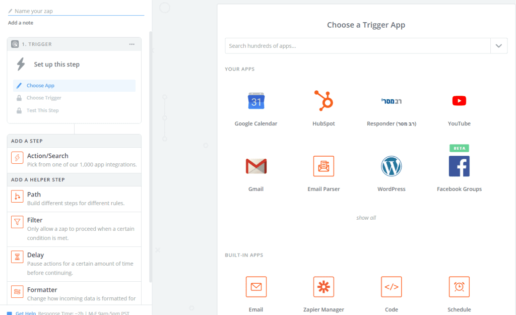Click the Path helper step icon
The image size is (516, 315).
17,197
